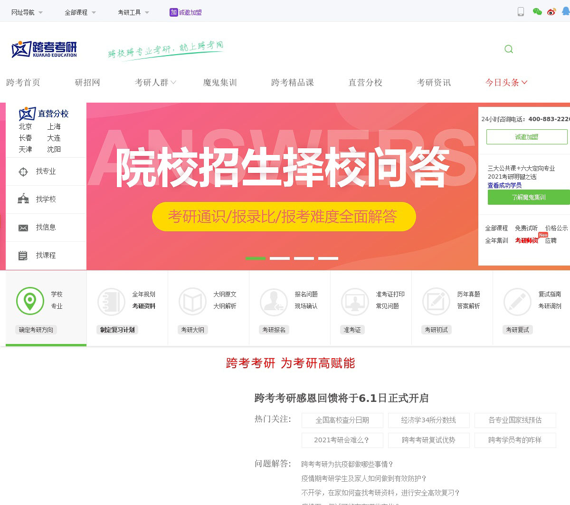This screenshot has height=505, width=570.
Task: Click the green location pin circle icon
Action: tap(30, 301)
